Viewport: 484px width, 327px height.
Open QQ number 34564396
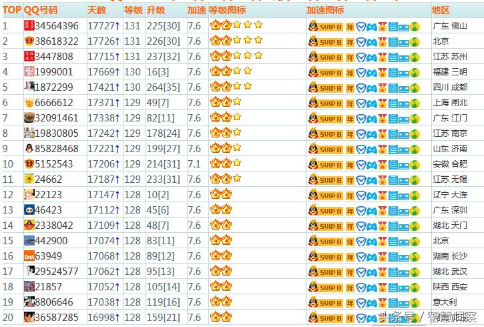coord(57,26)
